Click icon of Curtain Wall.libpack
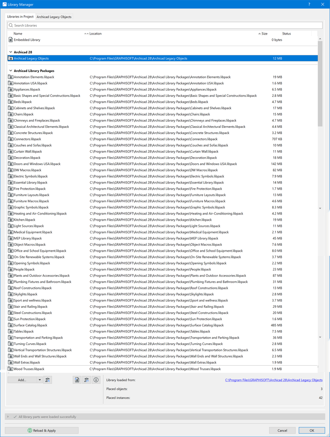Image resolution: width=330 pixels, height=437 pixels. (x=11, y=152)
